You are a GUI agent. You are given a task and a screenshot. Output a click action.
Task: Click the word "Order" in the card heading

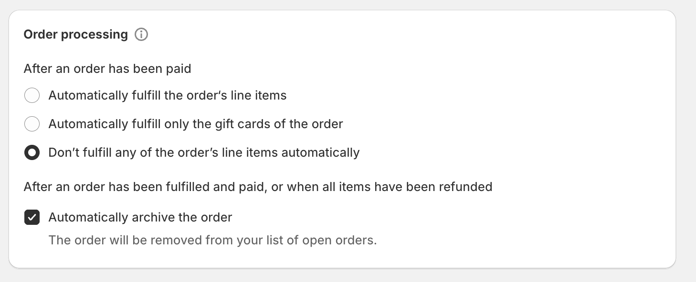(41, 35)
